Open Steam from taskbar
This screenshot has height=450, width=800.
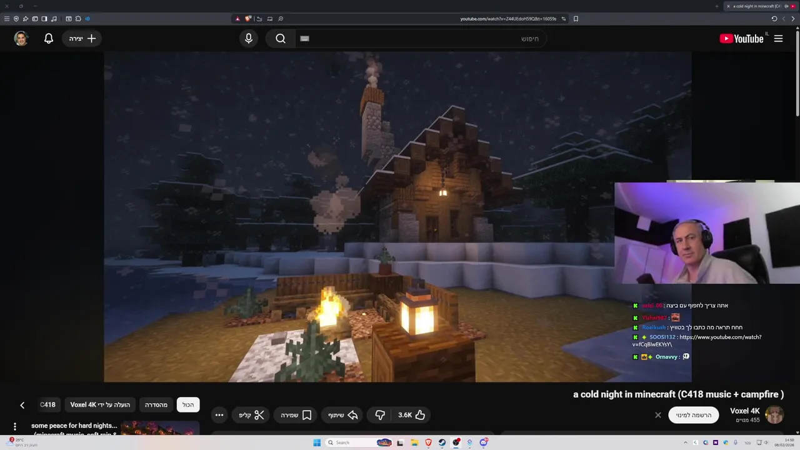442,442
